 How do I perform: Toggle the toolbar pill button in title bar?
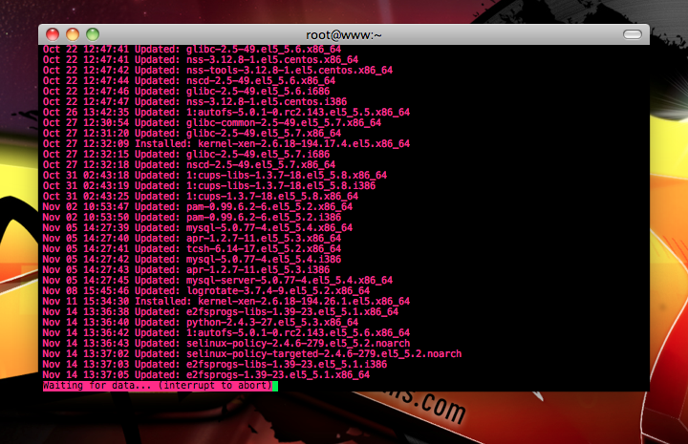[x=633, y=34]
